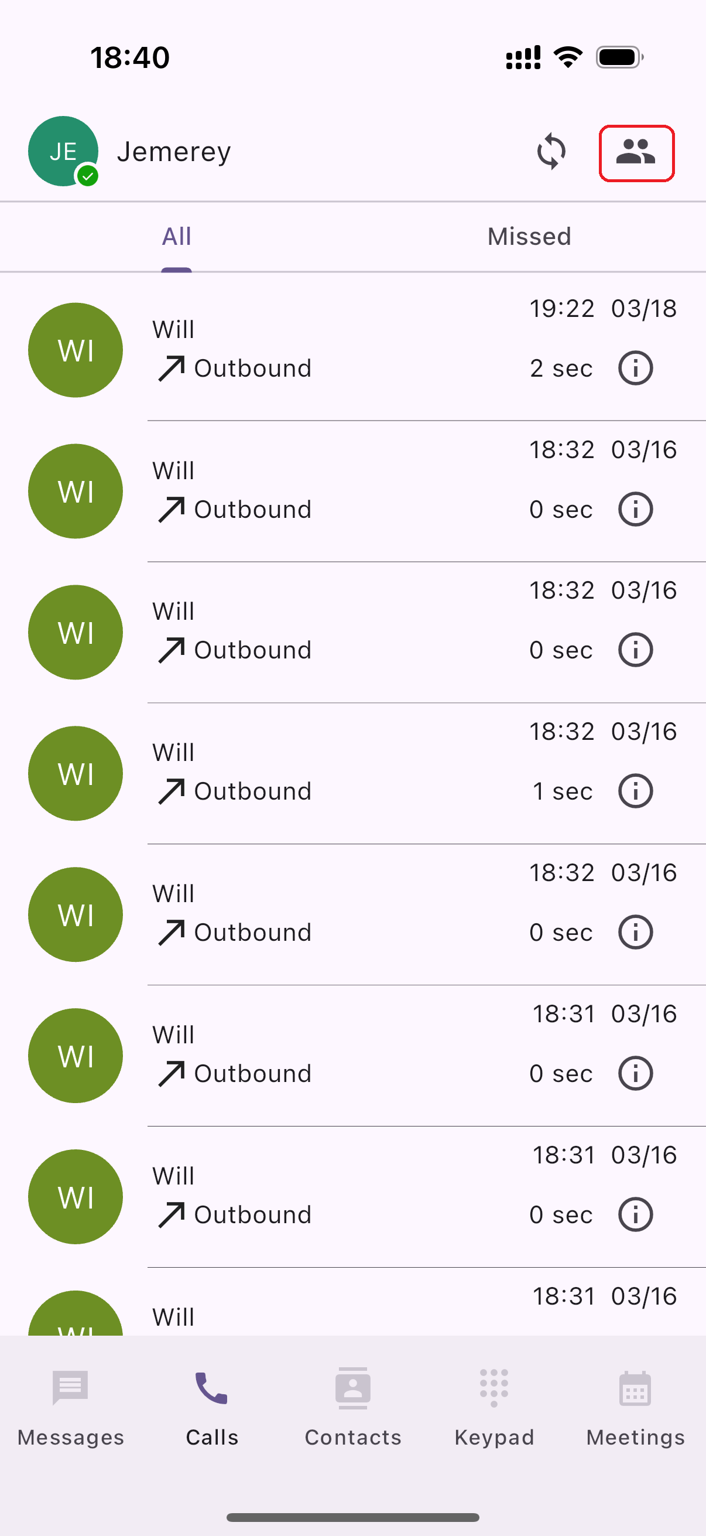Tap Will's avatar on the 19:22 call
The image size is (706, 1536).
pyautogui.click(x=76, y=350)
